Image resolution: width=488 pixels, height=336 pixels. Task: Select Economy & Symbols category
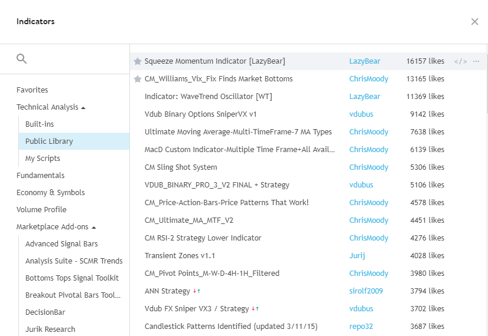click(x=50, y=193)
